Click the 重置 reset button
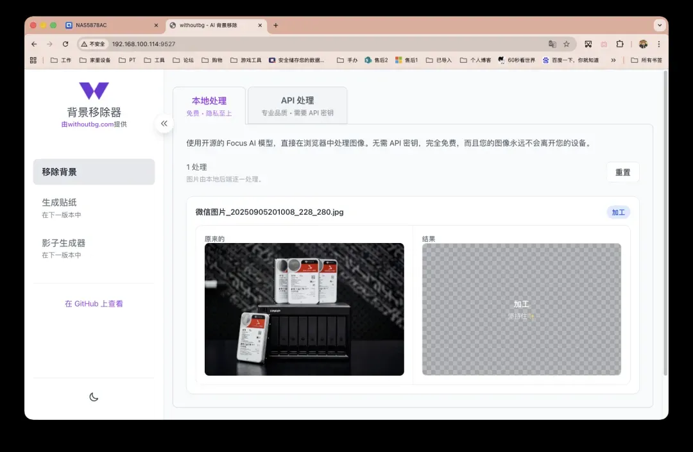Viewport: 693px width, 452px height. (622, 172)
